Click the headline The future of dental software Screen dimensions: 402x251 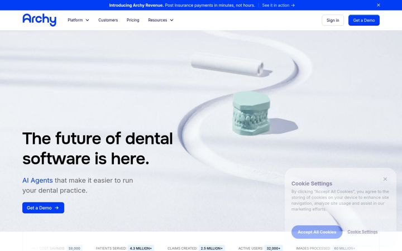pos(97,148)
